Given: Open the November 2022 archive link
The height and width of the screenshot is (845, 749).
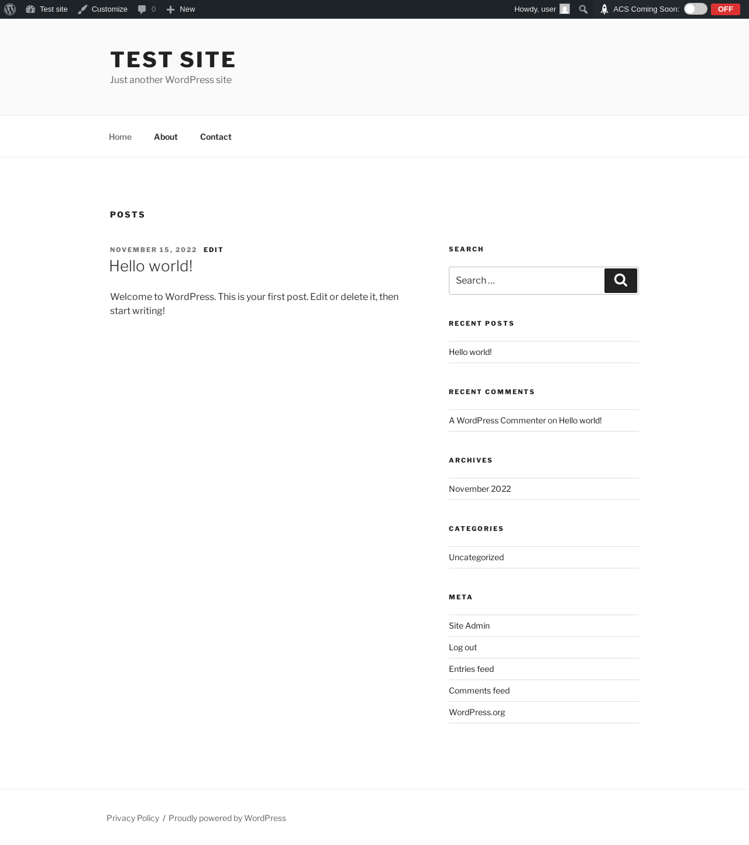Looking at the screenshot, I should [x=480, y=489].
